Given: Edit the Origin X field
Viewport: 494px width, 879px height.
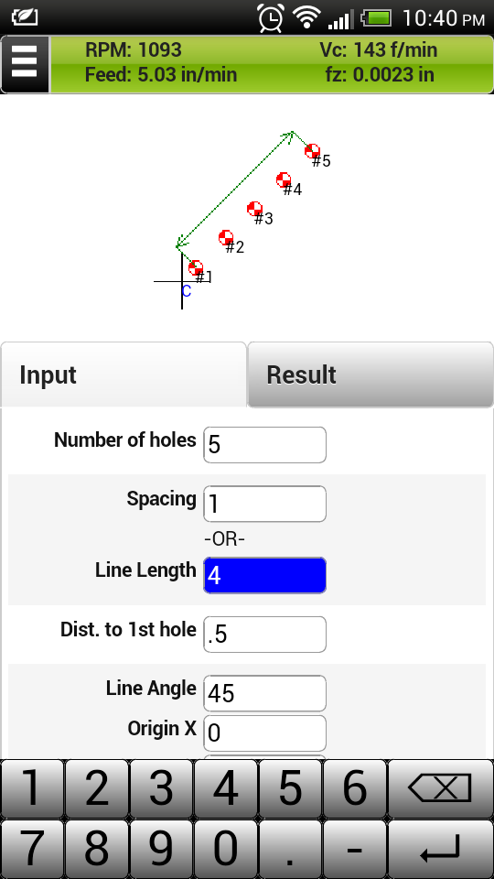Looking at the screenshot, I should (x=264, y=733).
